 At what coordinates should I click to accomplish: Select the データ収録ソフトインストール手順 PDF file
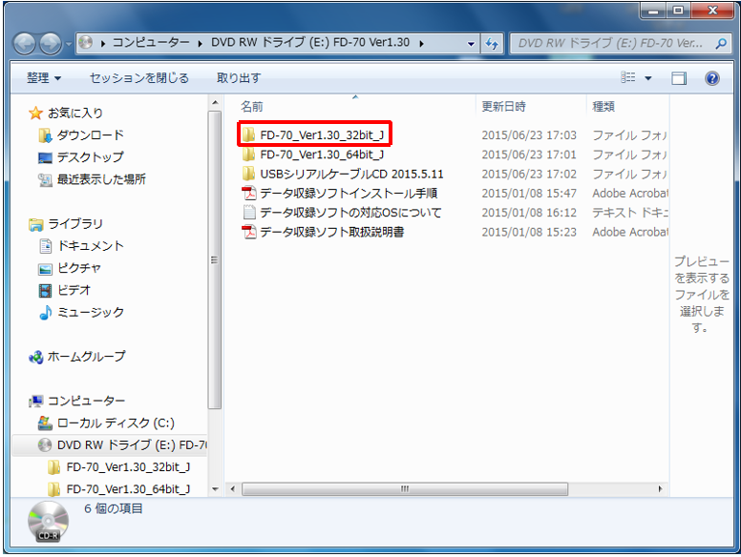[x=348, y=194]
